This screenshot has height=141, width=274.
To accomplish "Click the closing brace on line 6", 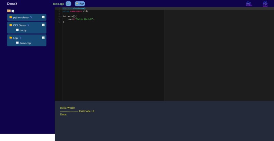I will (63, 22).
